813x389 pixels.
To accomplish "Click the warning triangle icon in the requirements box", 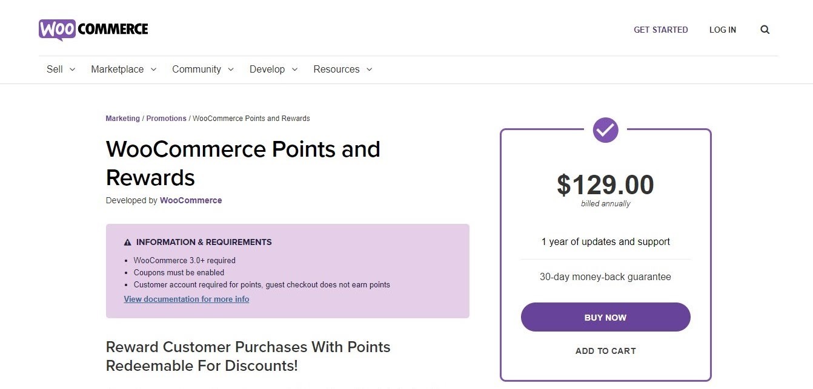I will (x=127, y=241).
